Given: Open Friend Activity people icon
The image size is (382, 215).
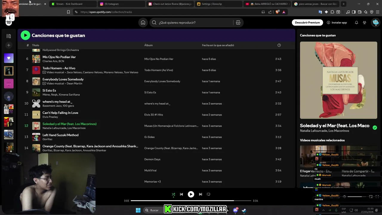Looking at the screenshot, I should (364, 22).
